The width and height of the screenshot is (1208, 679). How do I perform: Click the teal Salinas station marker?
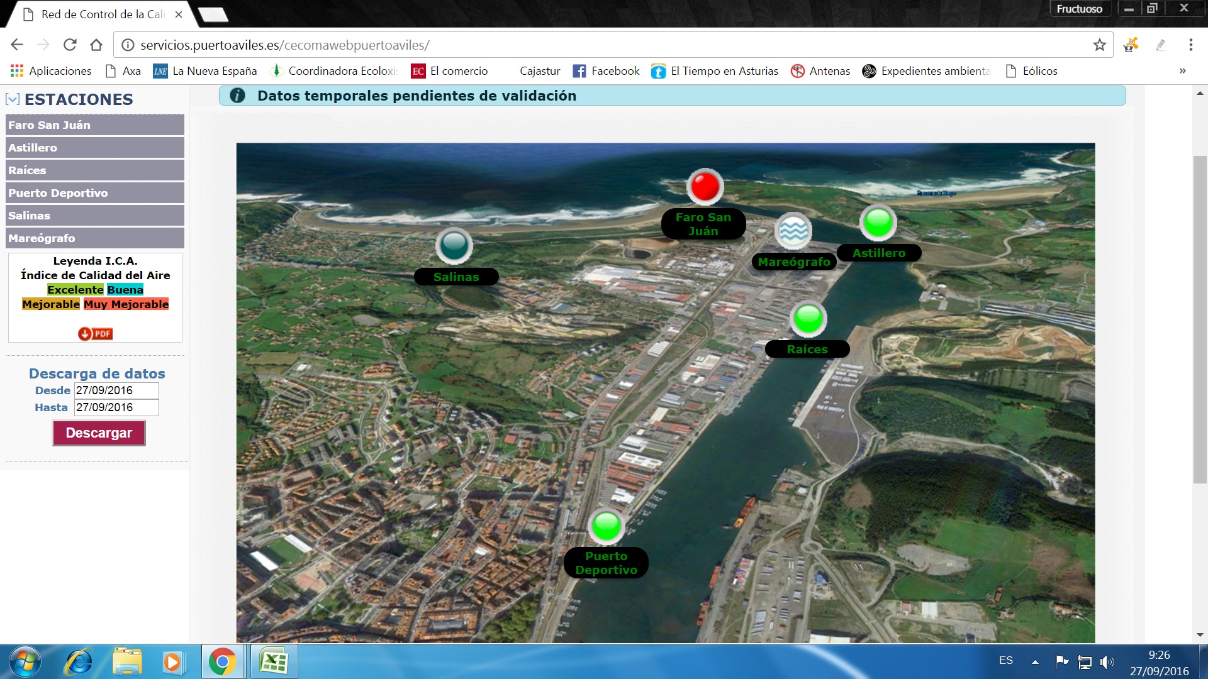tap(454, 245)
